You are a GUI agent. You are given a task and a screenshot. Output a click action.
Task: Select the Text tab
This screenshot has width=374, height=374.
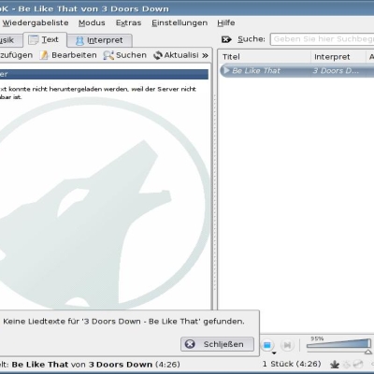[45, 39]
